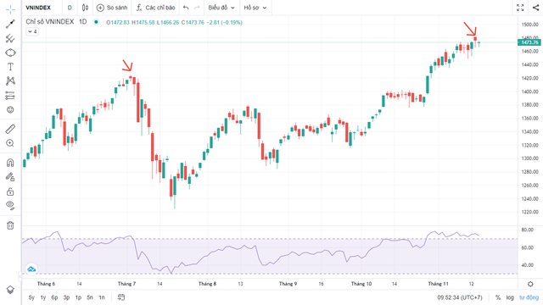Open chart settings gear icon
The width and height of the screenshot is (543, 305).
[530, 284]
